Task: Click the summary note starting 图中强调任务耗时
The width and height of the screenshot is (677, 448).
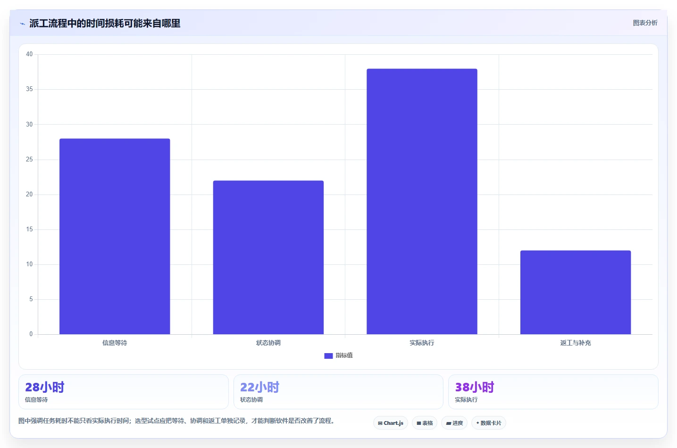Action: [177, 421]
